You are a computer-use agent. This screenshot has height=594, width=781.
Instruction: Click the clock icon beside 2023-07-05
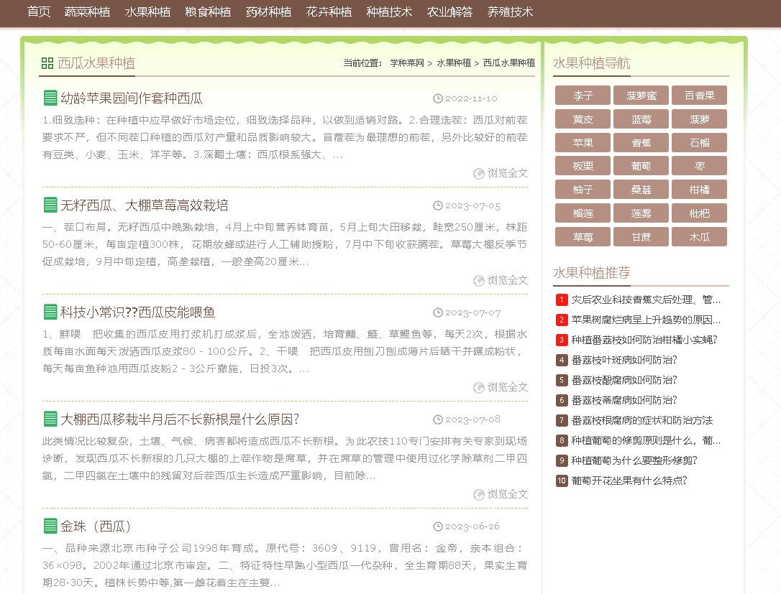click(x=439, y=205)
